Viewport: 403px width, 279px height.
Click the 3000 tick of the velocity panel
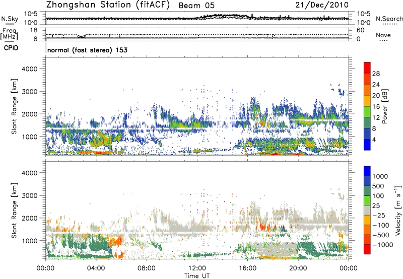point(29,195)
